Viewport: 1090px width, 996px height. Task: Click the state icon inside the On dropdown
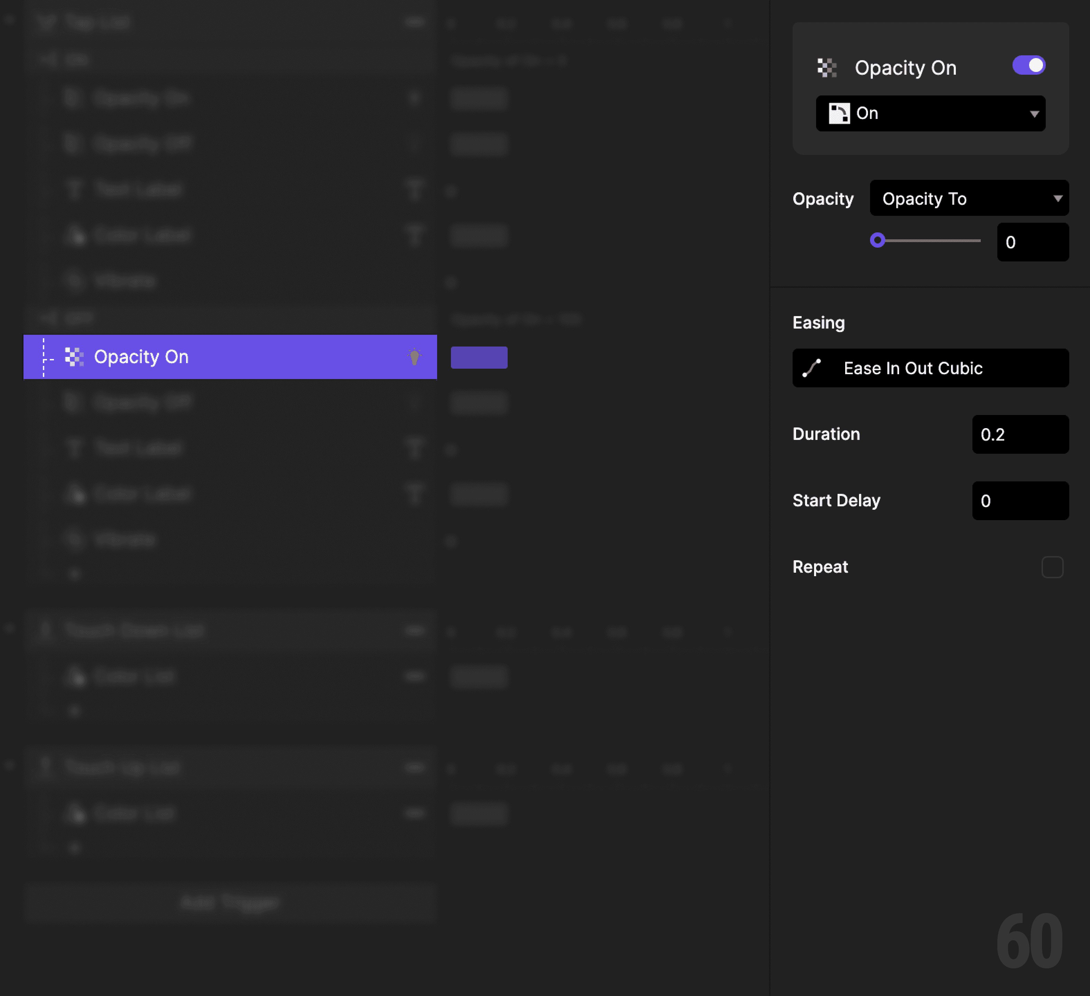(x=839, y=113)
